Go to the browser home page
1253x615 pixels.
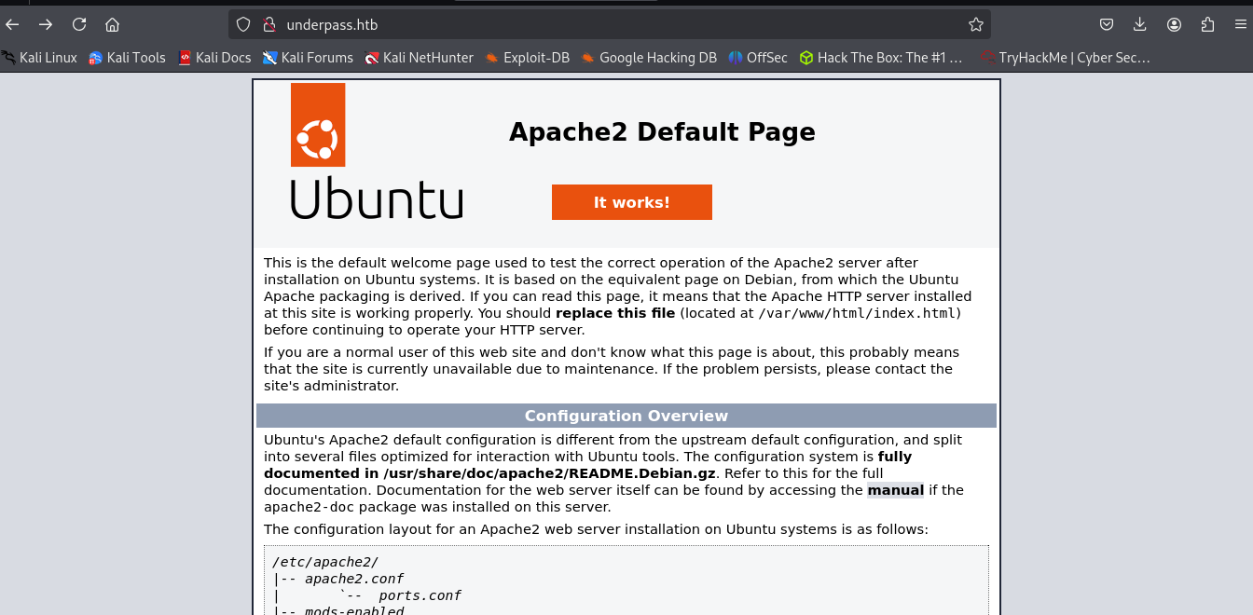(112, 24)
